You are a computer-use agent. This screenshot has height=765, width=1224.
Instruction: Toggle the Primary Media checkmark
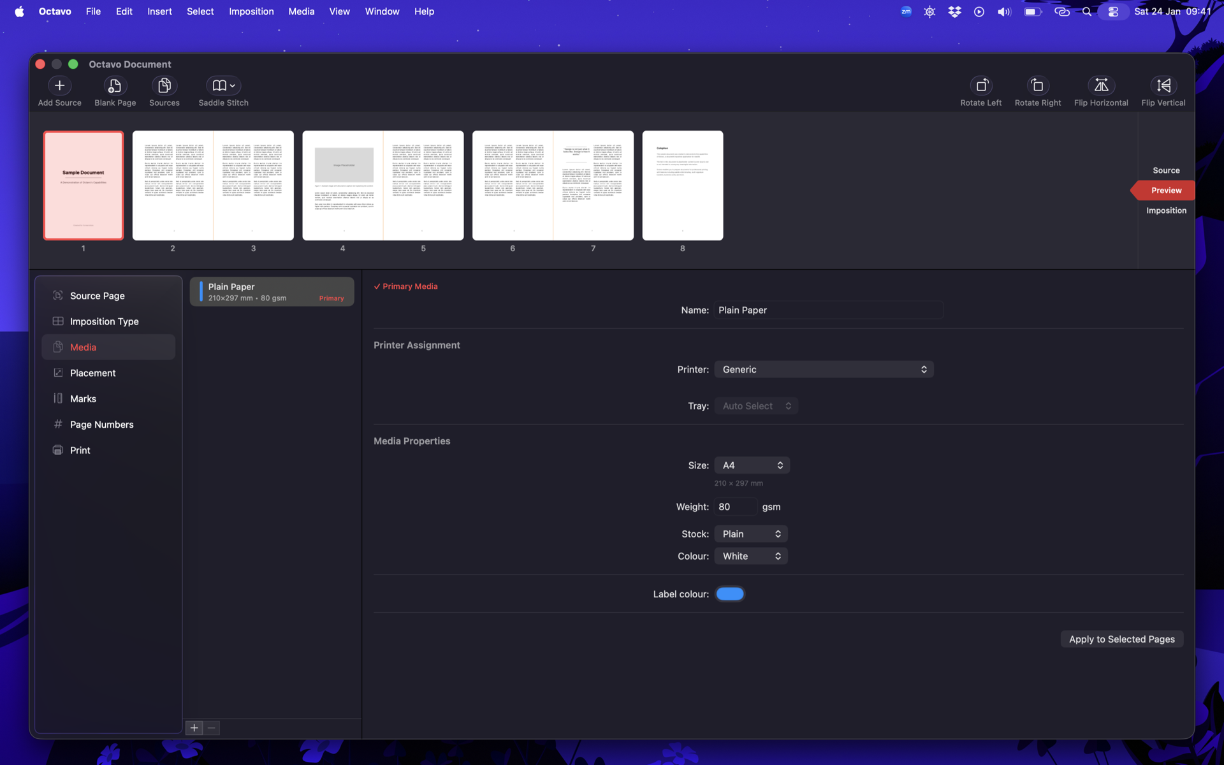[377, 286]
